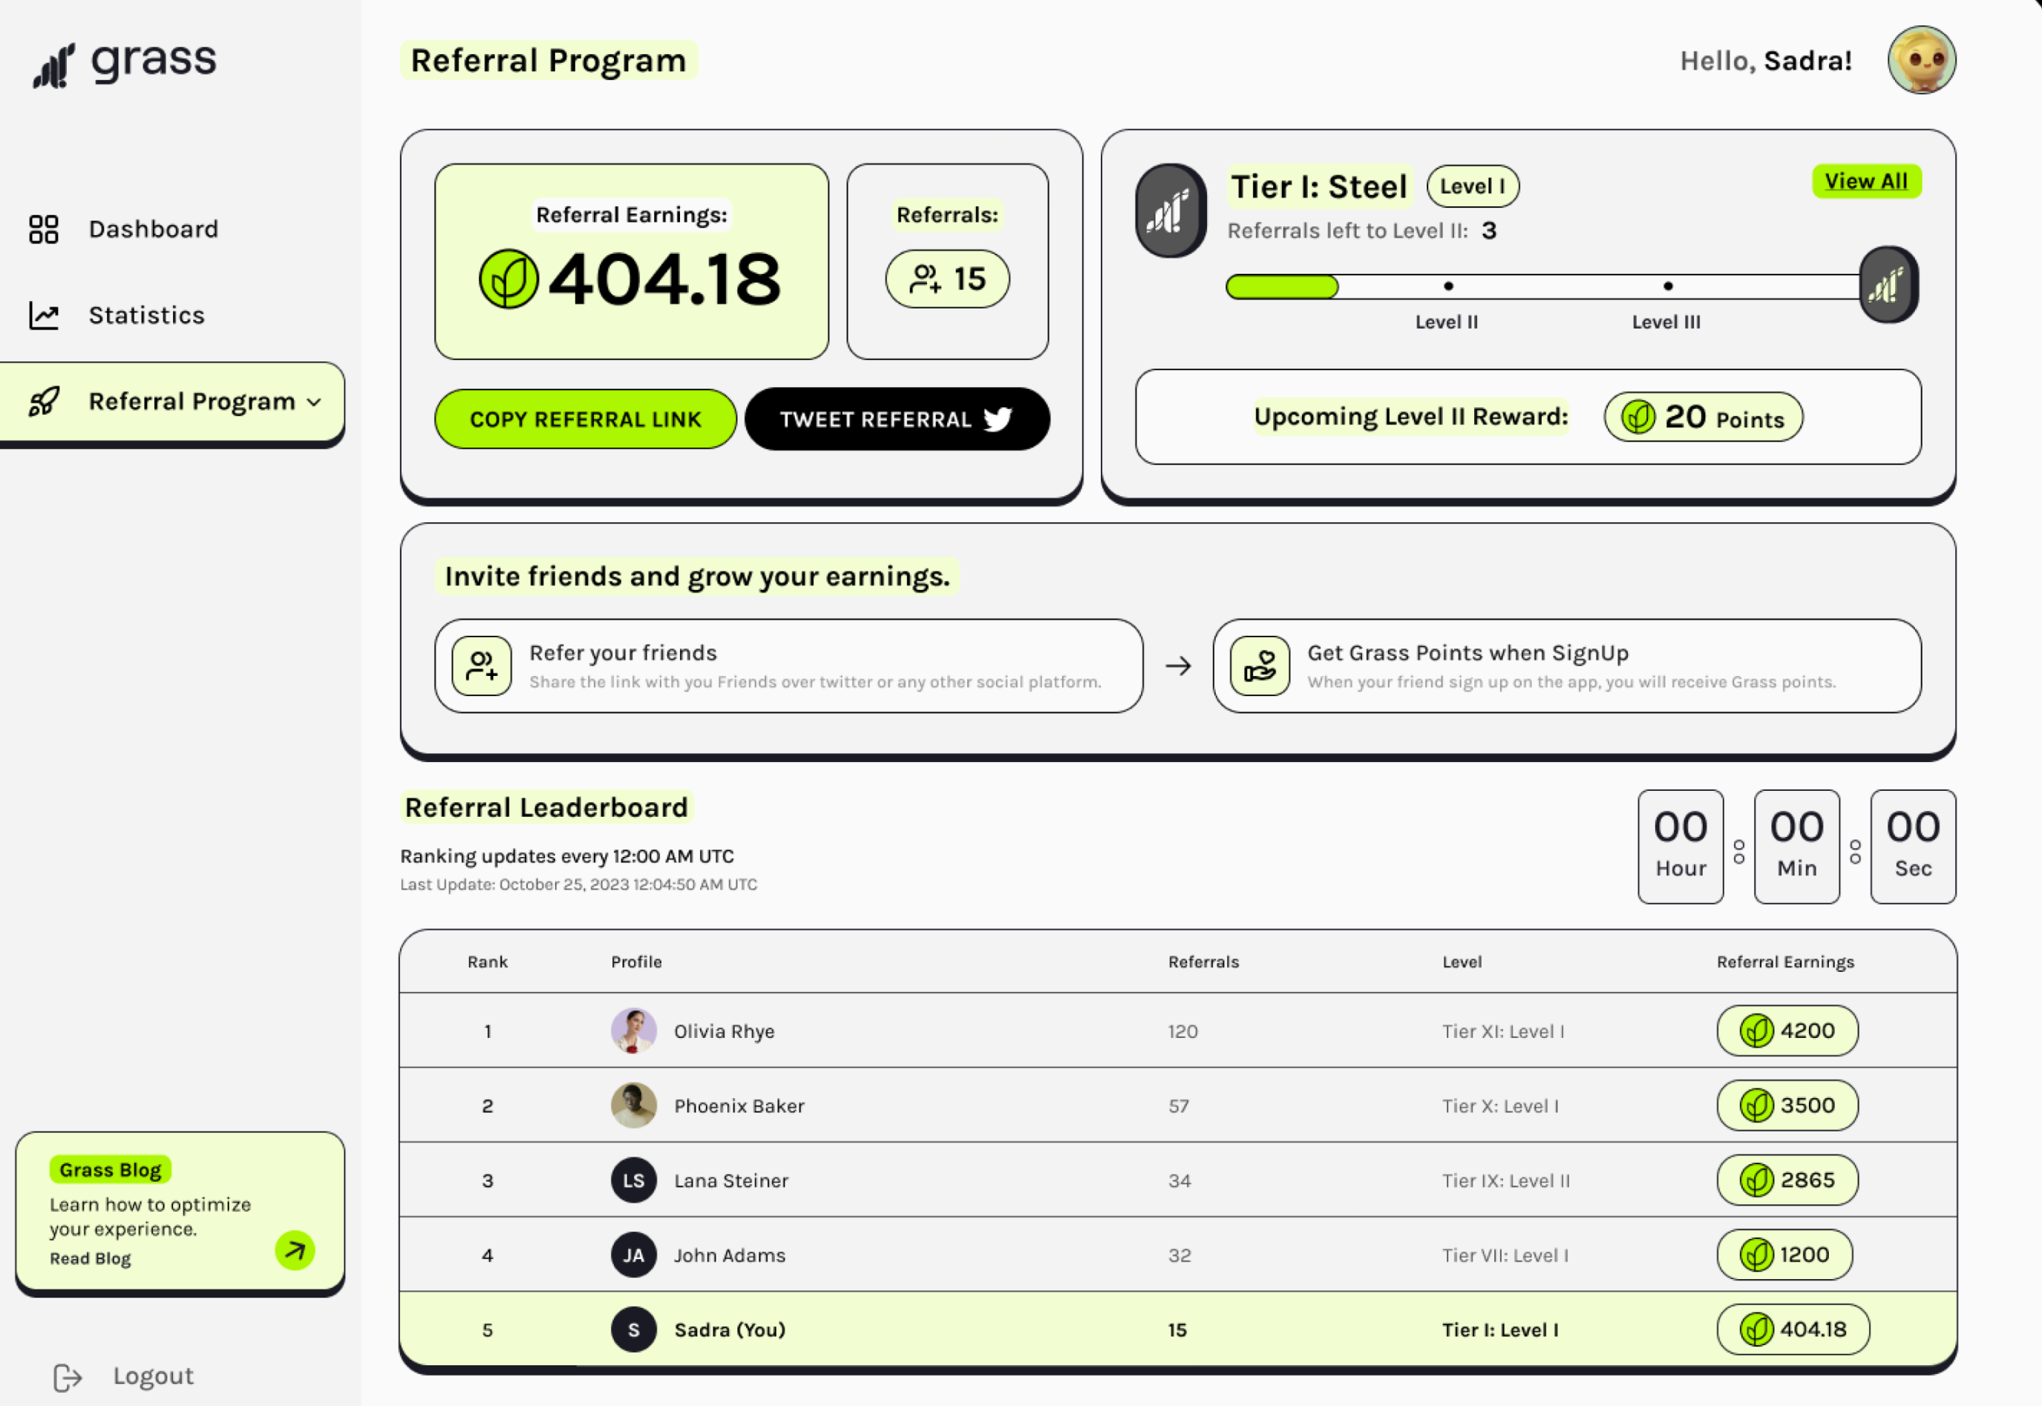The height and width of the screenshot is (1406, 2042).
Task: Click the Logout door icon
Action: [x=67, y=1377]
